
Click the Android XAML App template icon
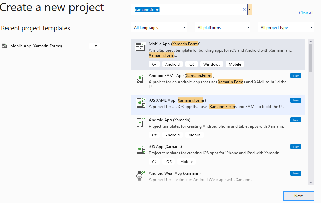point(141,78)
